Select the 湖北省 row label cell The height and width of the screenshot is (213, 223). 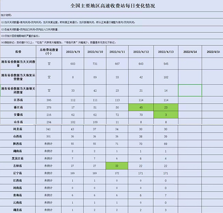[17, 210]
